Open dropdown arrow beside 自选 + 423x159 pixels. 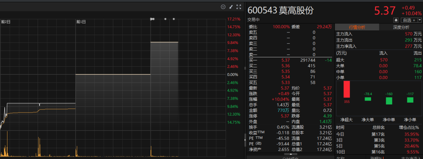[x=420, y=20]
